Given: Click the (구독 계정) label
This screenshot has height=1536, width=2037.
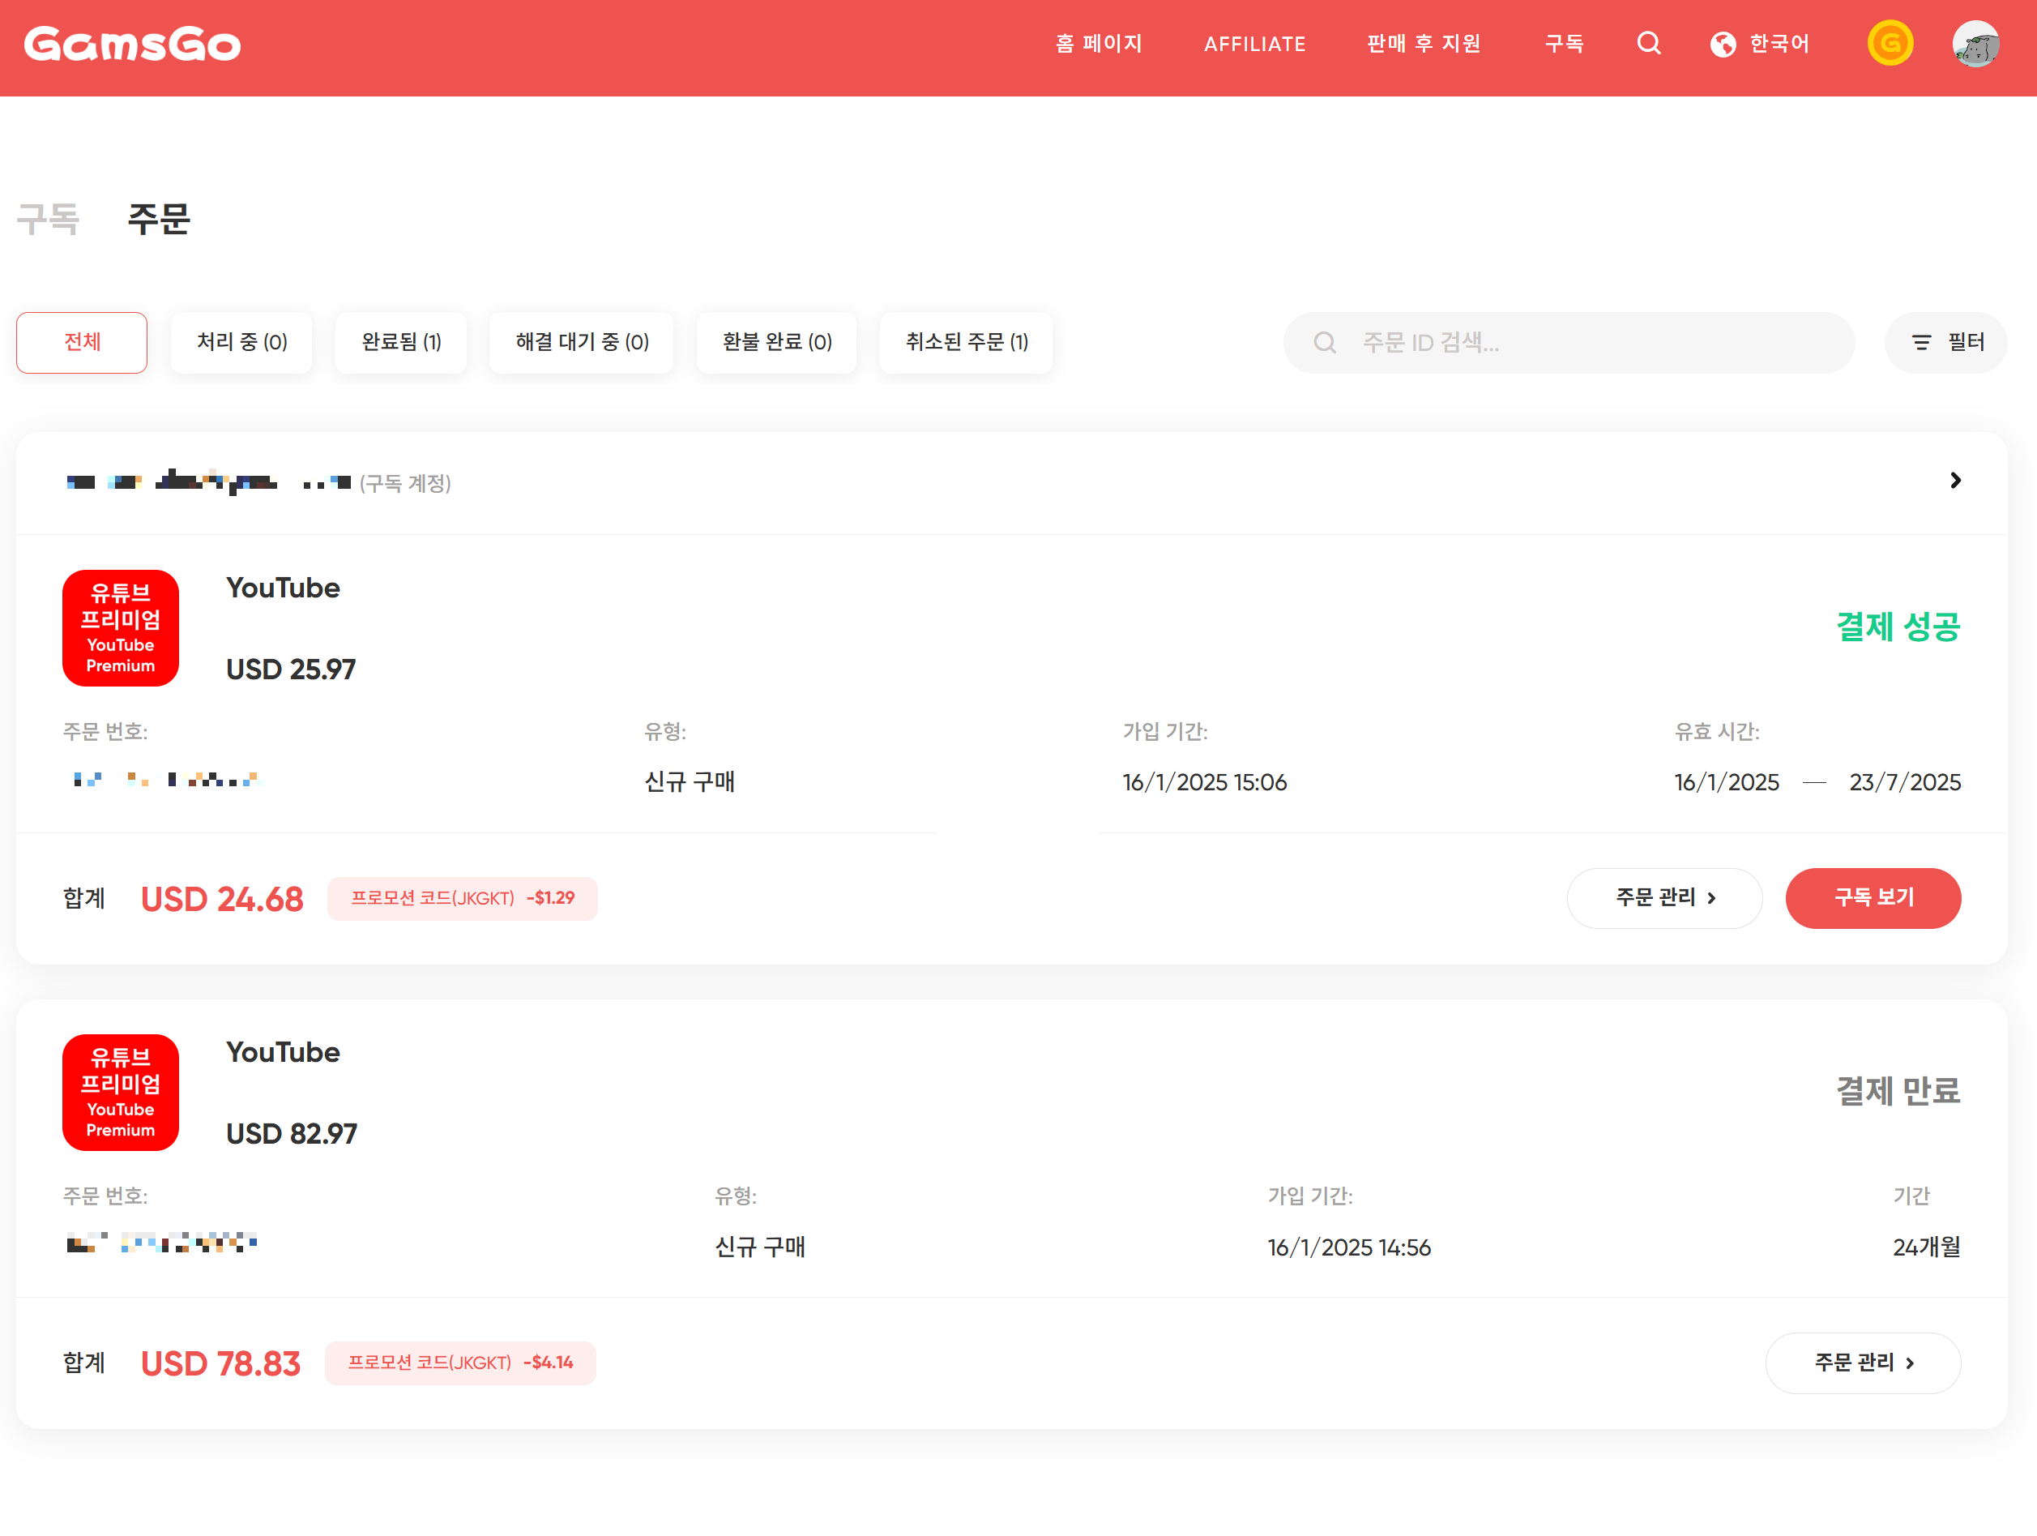Looking at the screenshot, I should coord(404,483).
